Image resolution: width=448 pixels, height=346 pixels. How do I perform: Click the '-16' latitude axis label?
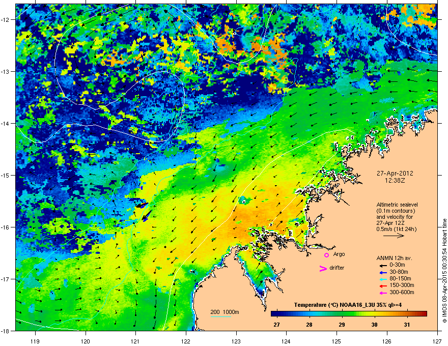point(5,227)
